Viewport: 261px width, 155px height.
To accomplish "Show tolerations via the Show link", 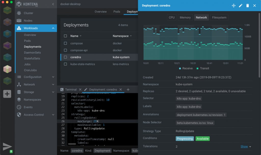I will coord(244,146).
